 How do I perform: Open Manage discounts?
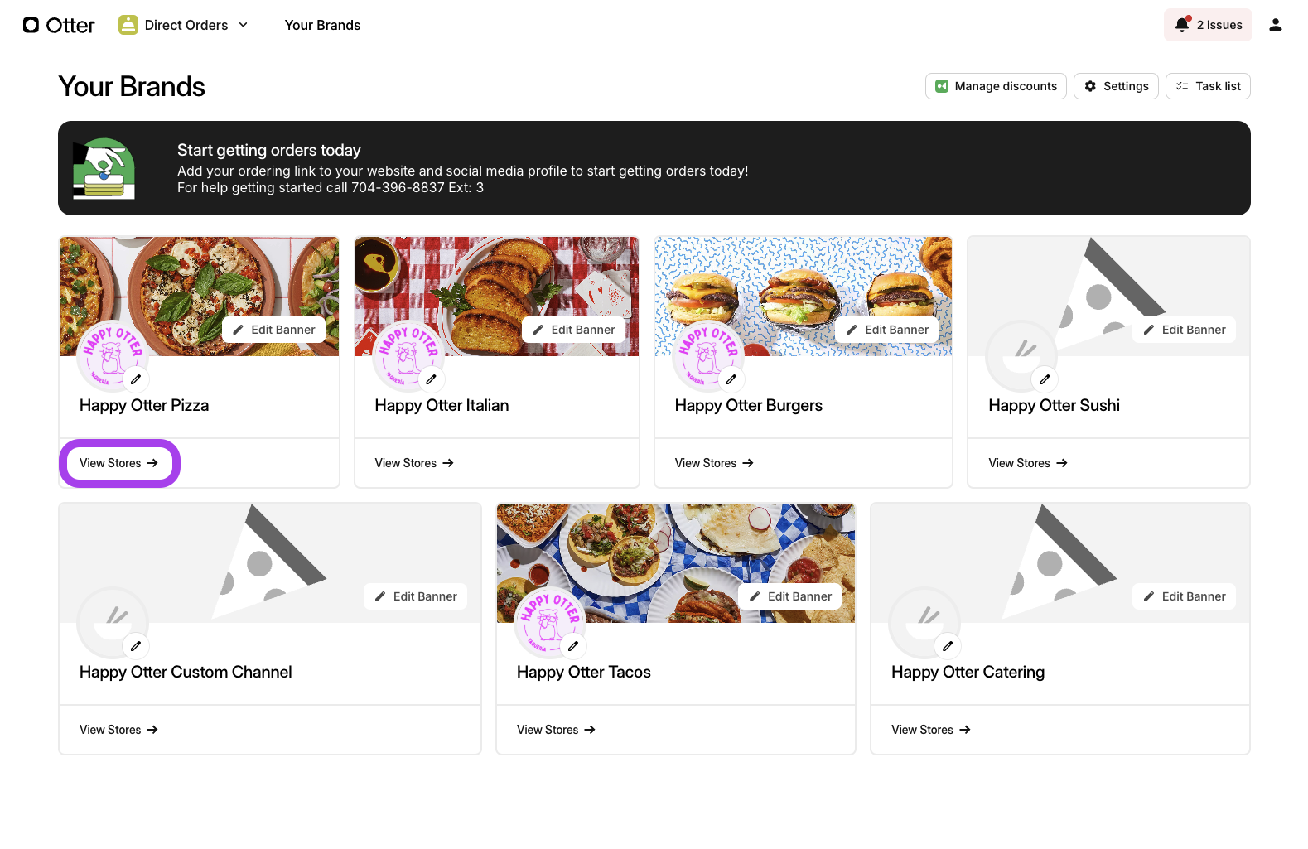[x=995, y=86]
